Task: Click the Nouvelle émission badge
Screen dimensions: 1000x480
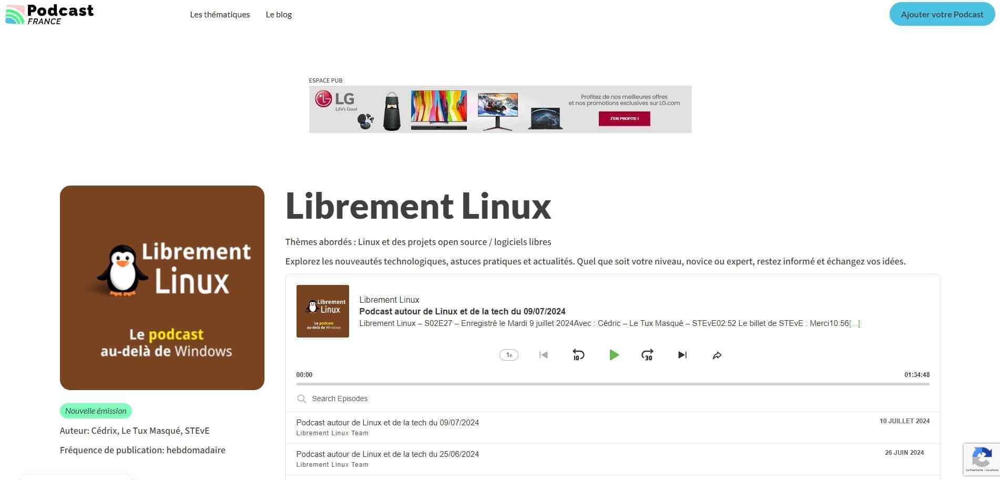Action: pos(96,411)
